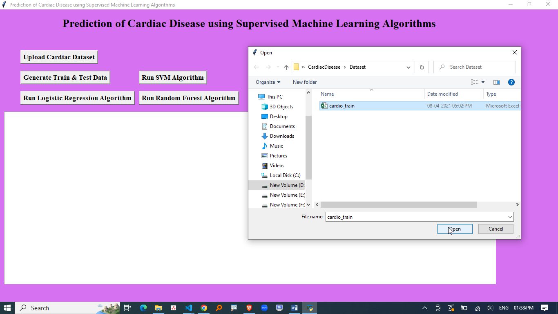Image resolution: width=558 pixels, height=314 pixels.
Task: Select New Volume (F:)
Action: point(287,205)
